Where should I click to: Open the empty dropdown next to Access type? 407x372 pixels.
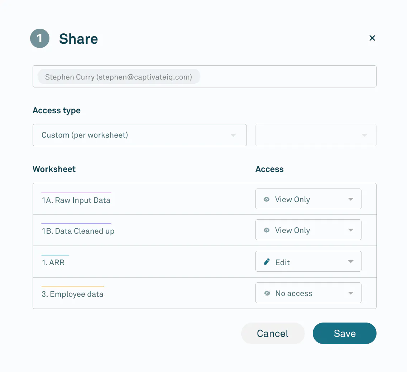316,135
